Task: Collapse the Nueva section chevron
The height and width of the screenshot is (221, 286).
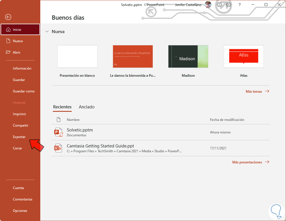Action: (x=47, y=31)
